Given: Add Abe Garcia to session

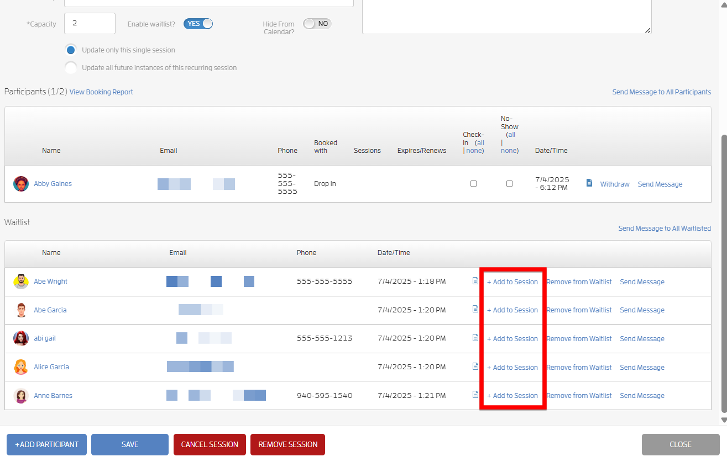Looking at the screenshot, I should (512, 310).
